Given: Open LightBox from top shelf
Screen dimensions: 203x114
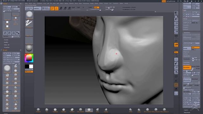Looking at the screenshot, I should click(x=37, y=9).
